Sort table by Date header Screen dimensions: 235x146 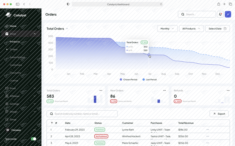68,123
